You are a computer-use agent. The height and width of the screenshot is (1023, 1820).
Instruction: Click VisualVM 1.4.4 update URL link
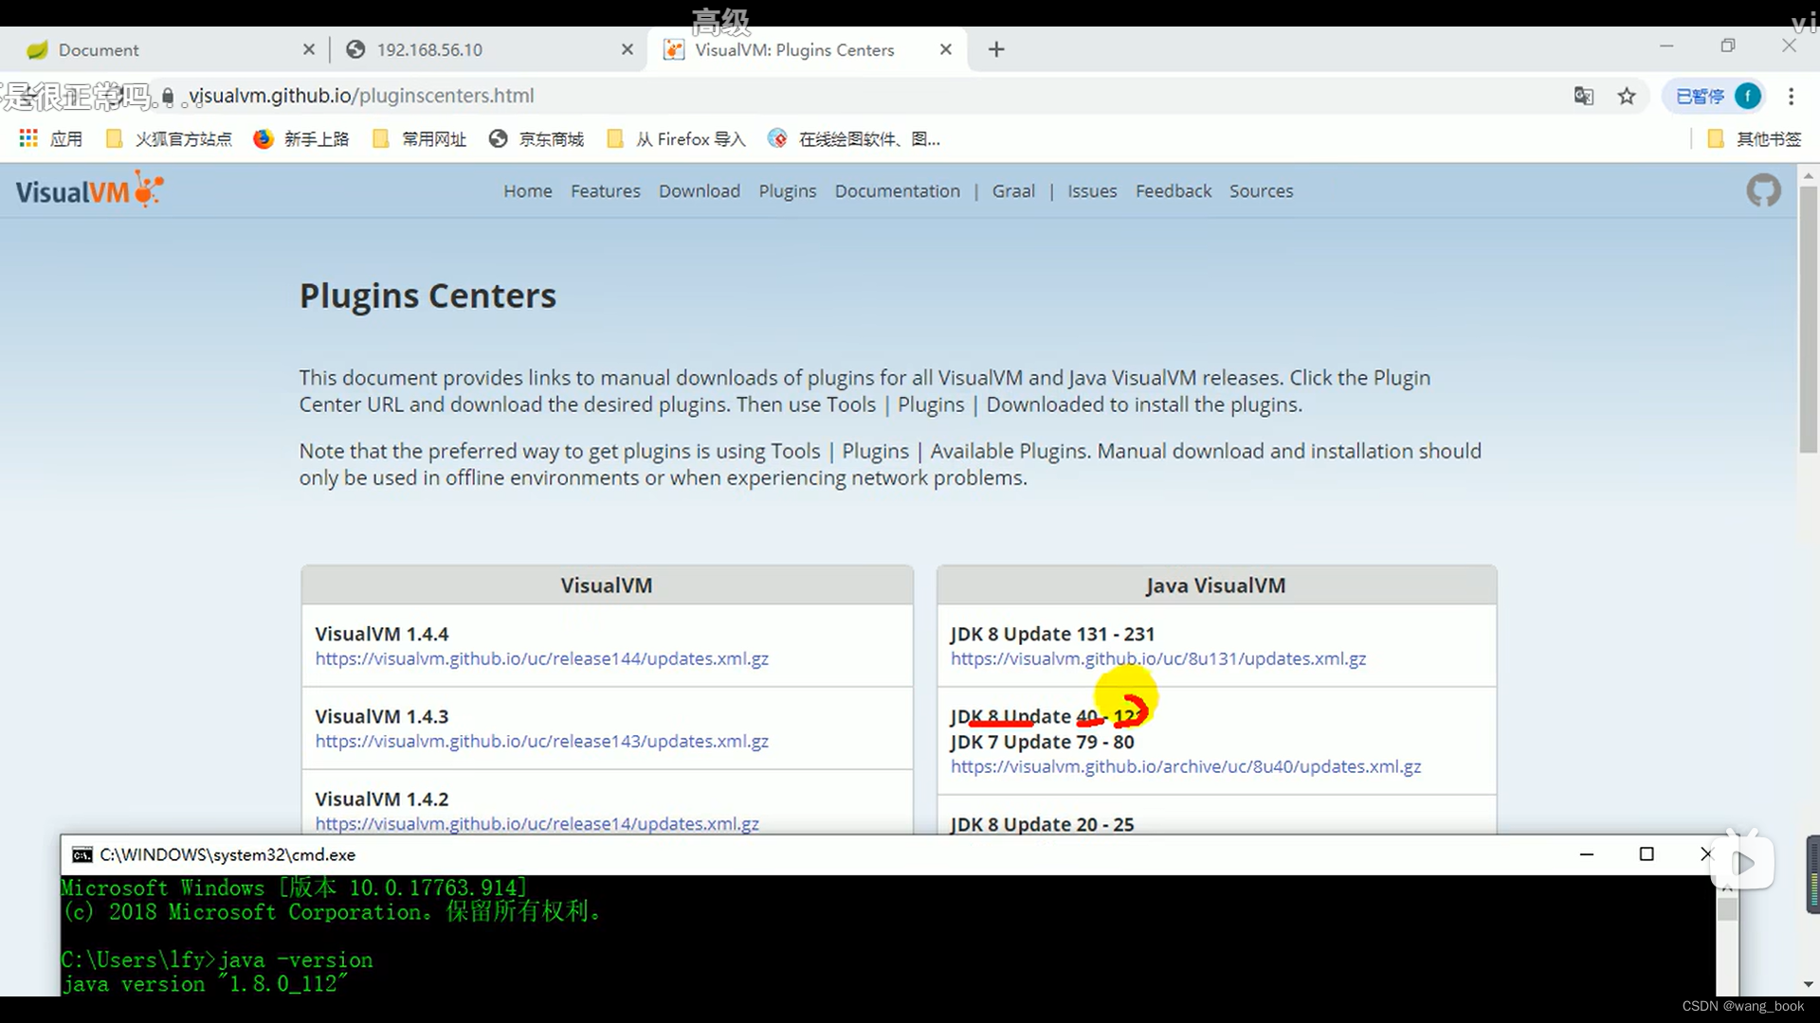541,658
